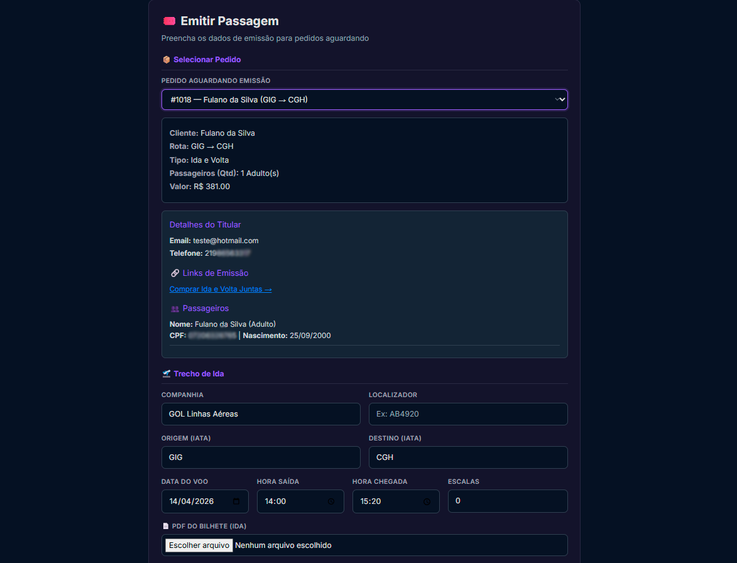Image resolution: width=737 pixels, height=563 pixels.
Task: Click the people icon beside Passageiros
Action: tap(175, 309)
